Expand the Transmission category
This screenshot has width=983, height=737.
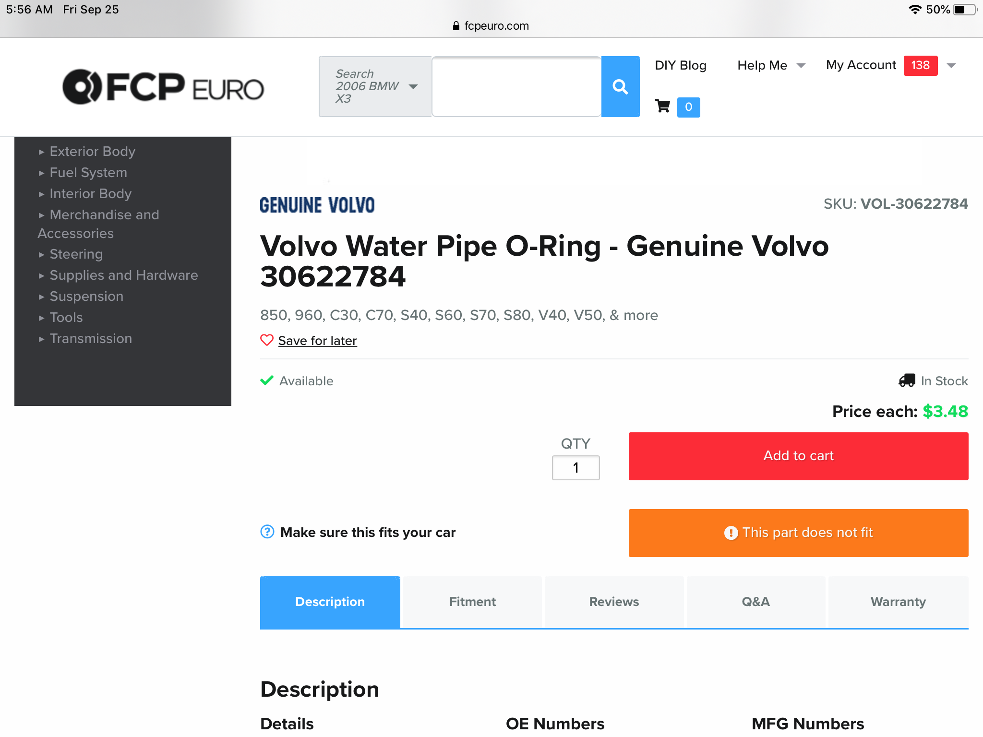[x=91, y=339]
